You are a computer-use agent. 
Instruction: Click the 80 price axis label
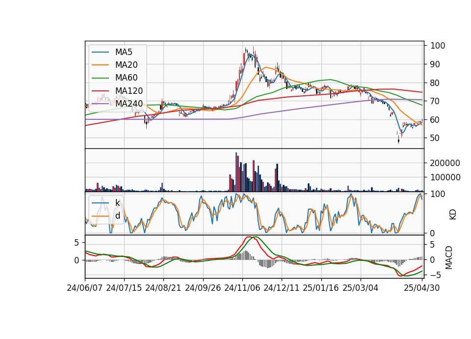pyautogui.click(x=435, y=83)
